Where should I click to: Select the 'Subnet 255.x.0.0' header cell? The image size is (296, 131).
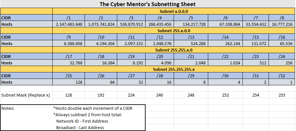coord(174,31)
